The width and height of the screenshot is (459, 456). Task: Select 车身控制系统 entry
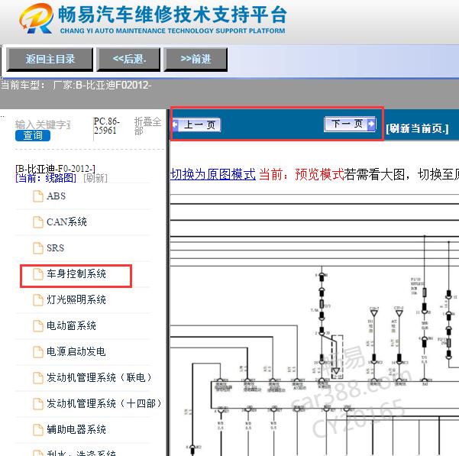(x=76, y=273)
